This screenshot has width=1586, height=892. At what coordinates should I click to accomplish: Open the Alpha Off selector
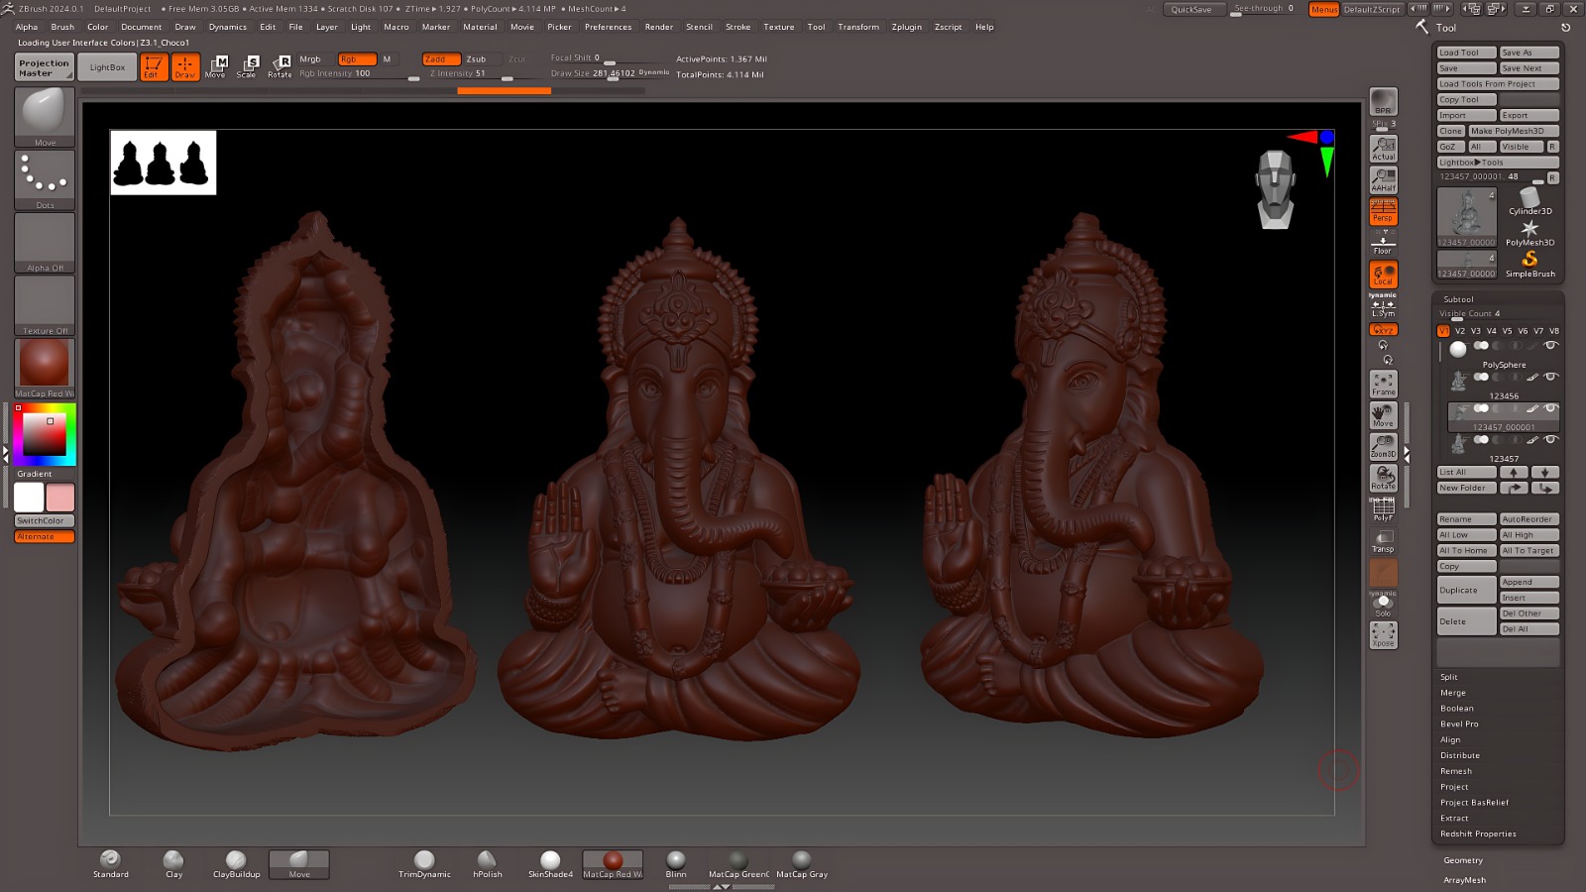coord(45,243)
